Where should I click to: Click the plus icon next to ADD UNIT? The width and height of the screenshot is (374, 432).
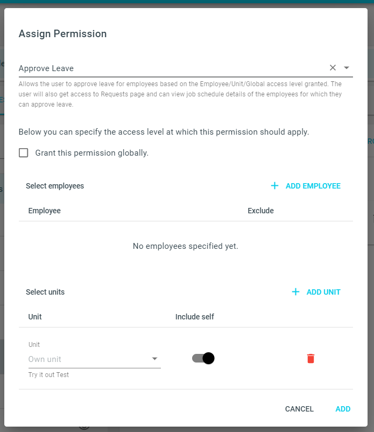pos(295,292)
